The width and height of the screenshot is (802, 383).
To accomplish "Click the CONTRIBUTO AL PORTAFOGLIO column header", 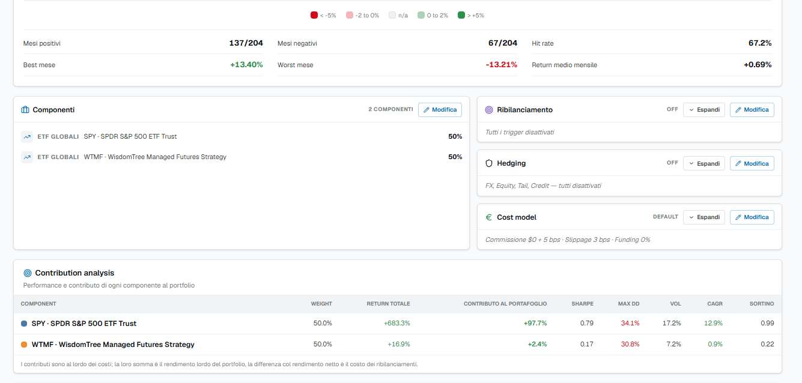I will click(x=505, y=304).
